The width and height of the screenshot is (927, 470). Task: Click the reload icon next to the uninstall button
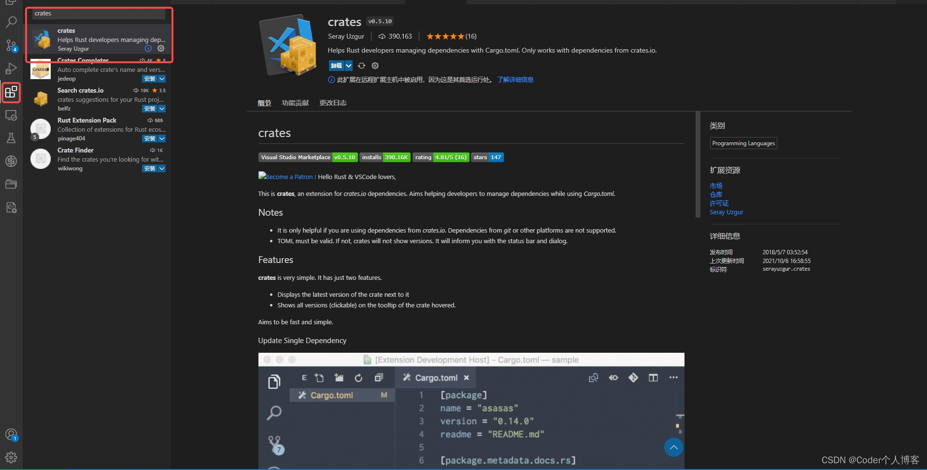(x=361, y=66)
